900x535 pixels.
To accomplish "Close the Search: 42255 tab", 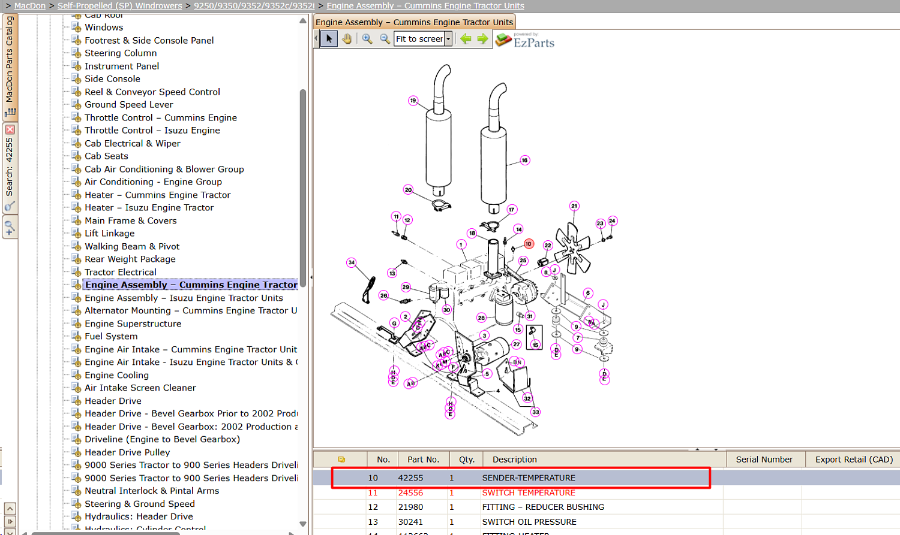I will (x=10, y=129).
